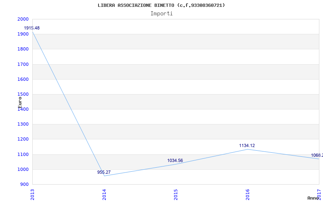Click y-axis value 2000

point(23,19)
